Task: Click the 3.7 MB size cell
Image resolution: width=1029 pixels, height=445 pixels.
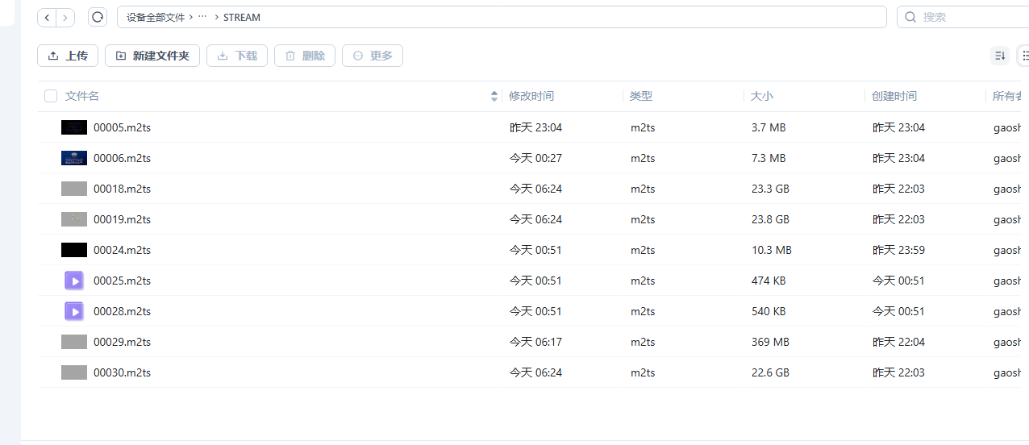Action: tap(769, 127)
